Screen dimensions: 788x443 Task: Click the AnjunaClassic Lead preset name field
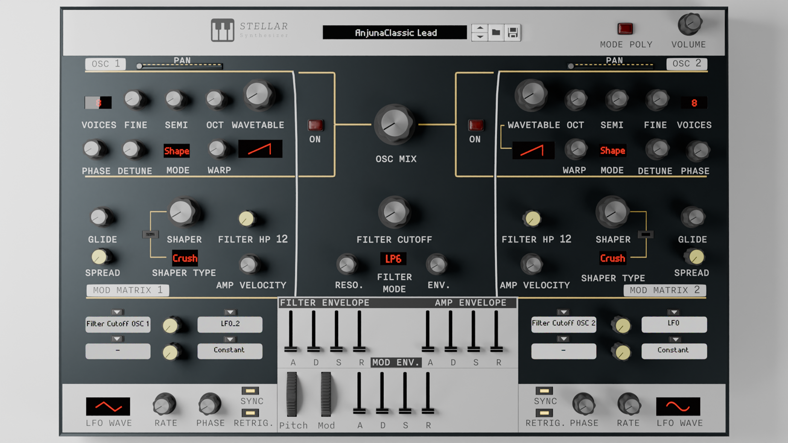[x=395, y=32]
